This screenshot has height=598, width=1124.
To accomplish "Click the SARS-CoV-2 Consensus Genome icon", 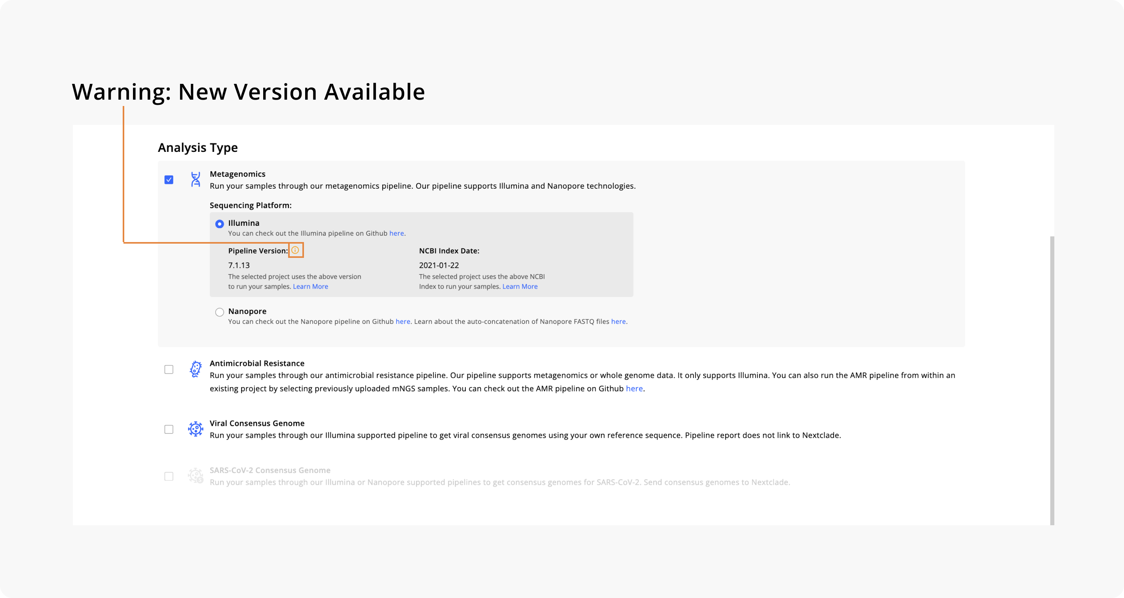I will 196,475.
